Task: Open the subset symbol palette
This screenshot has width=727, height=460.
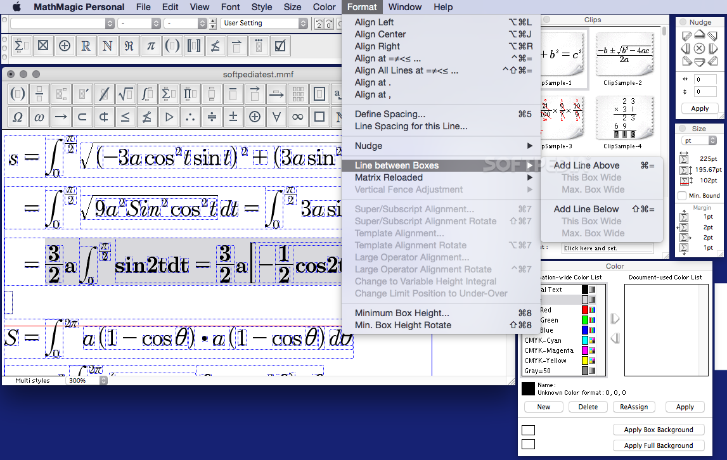Action: point(82,117)
